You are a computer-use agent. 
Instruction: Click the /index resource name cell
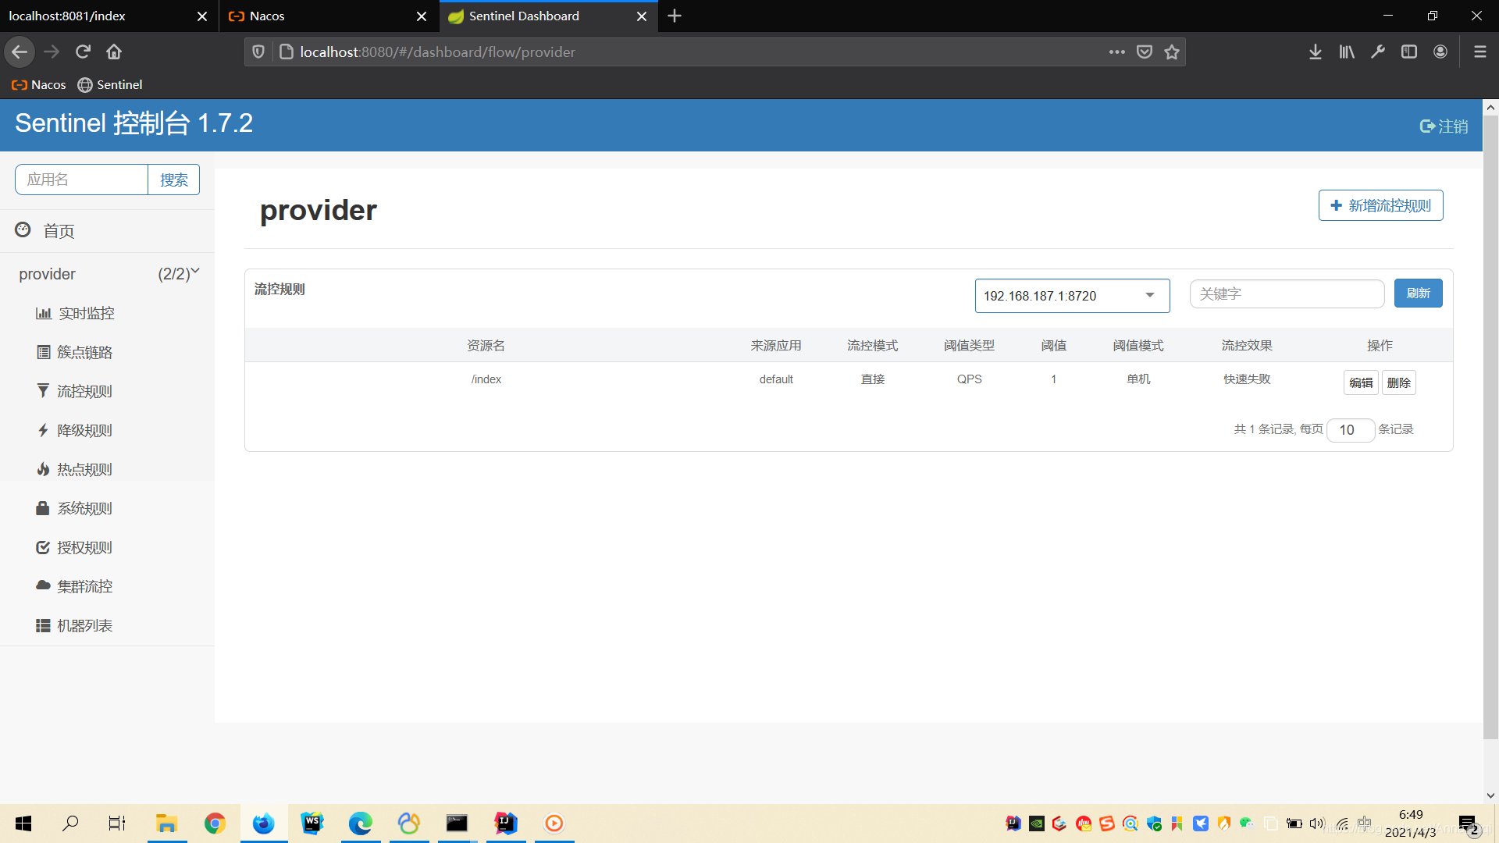click(x=486, y=379)
